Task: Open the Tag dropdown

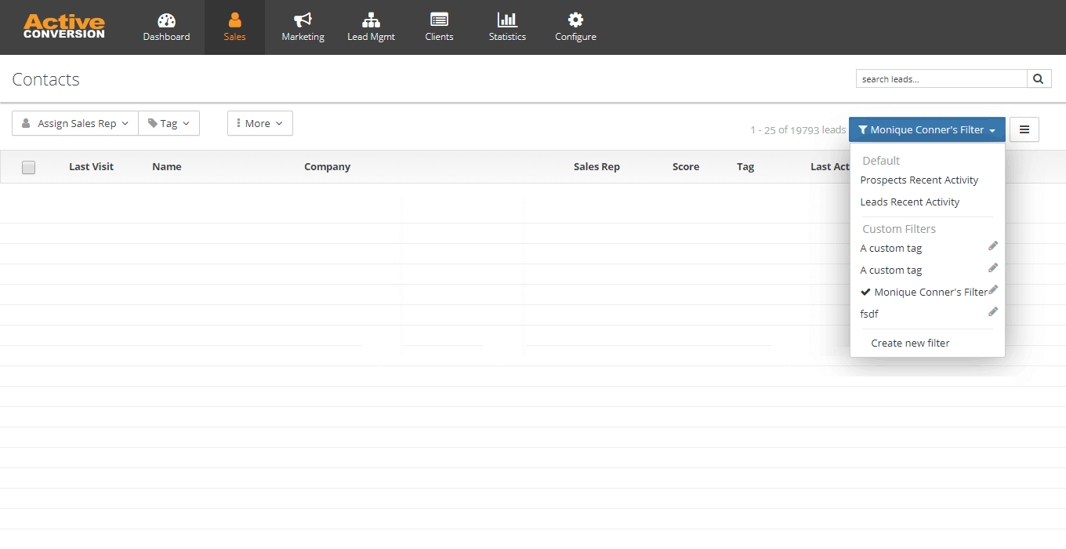Action: tap(169, 123)
